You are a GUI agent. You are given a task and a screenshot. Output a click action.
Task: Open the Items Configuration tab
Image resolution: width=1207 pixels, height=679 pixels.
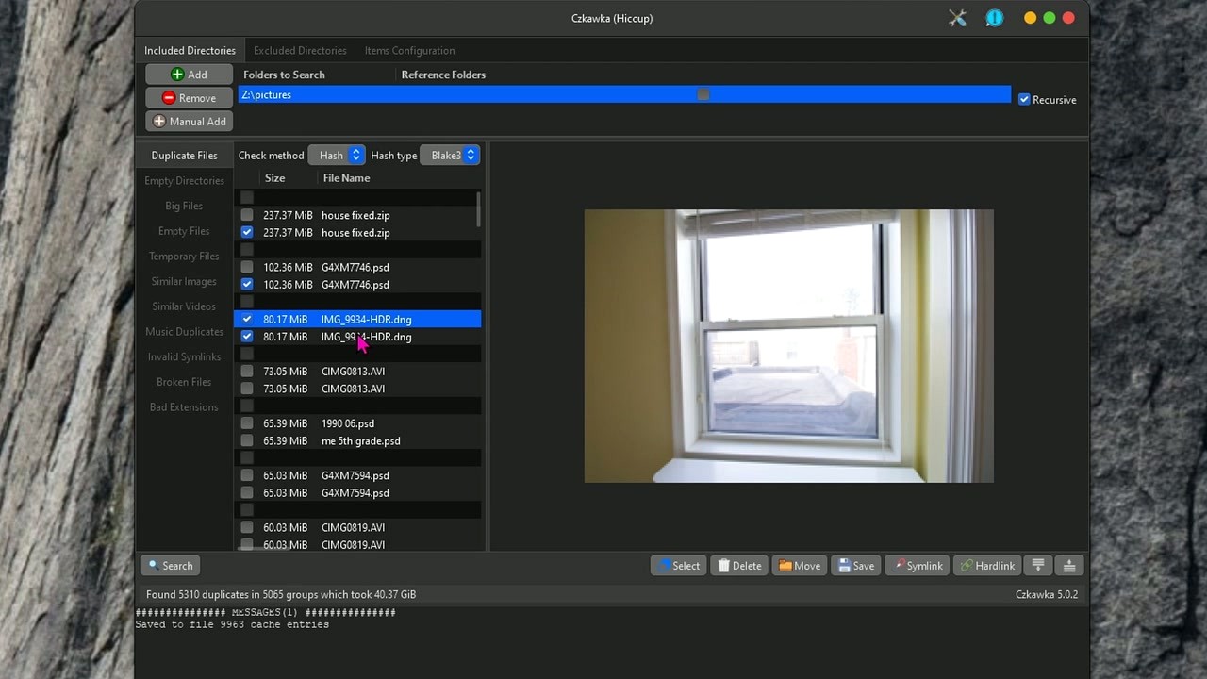pos(409,50)
